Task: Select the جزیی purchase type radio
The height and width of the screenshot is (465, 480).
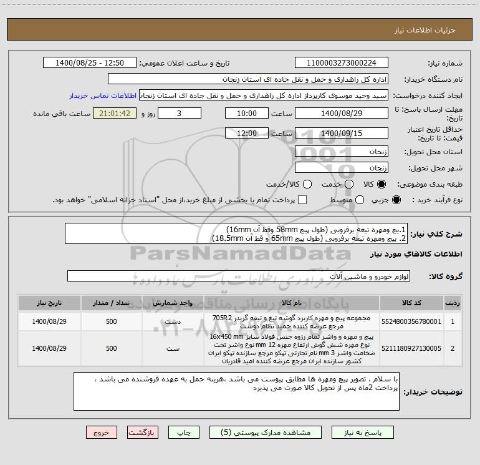Action: [396, 200]
